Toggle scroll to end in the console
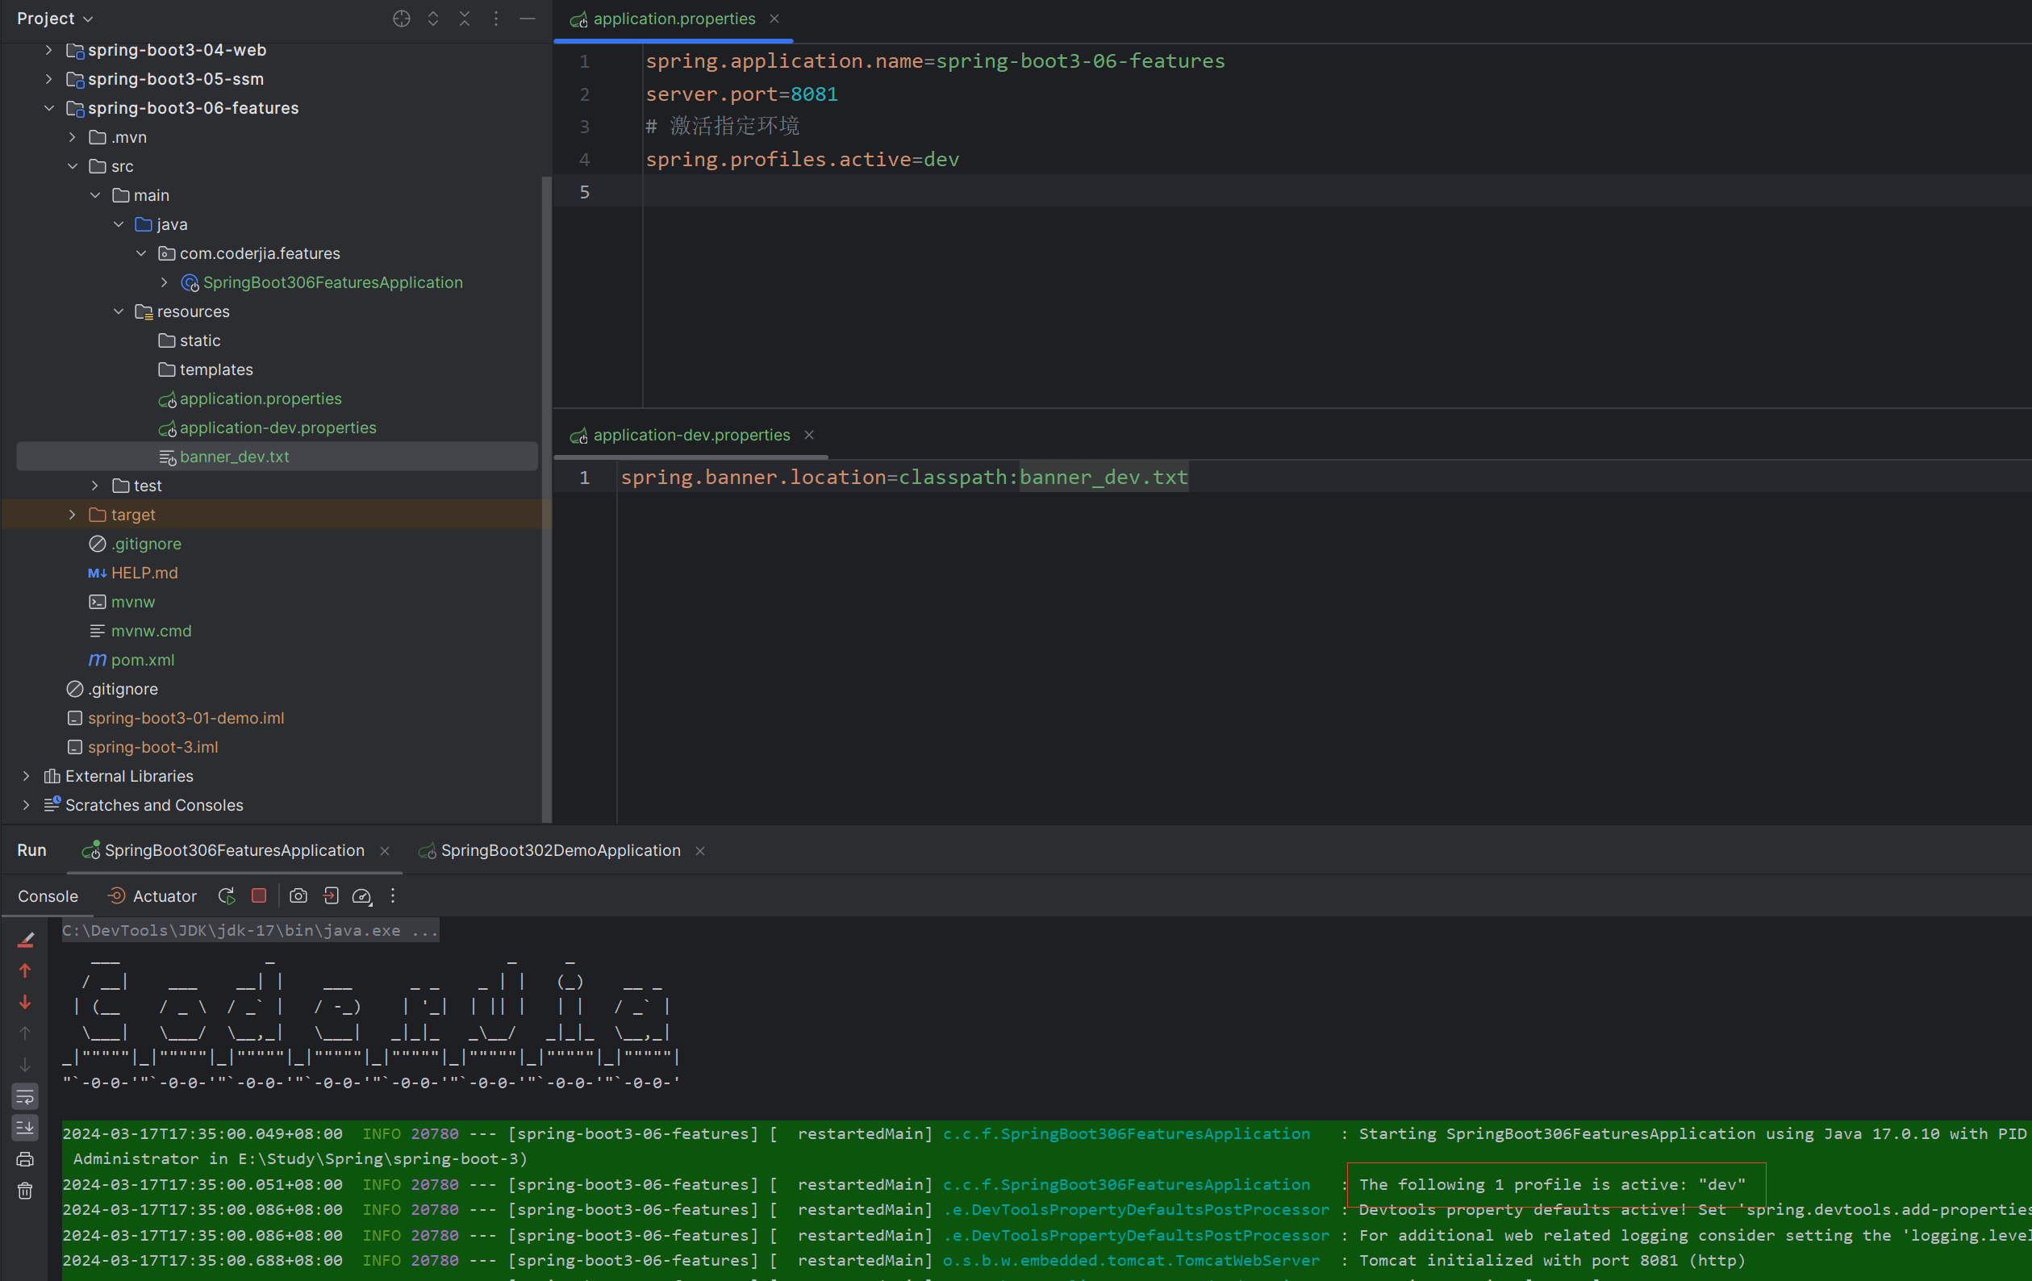 click(x=25, y=1128)
